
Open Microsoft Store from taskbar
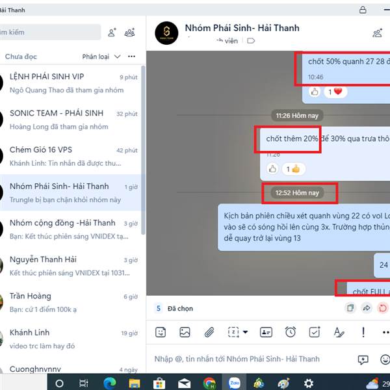coord(159,383)
